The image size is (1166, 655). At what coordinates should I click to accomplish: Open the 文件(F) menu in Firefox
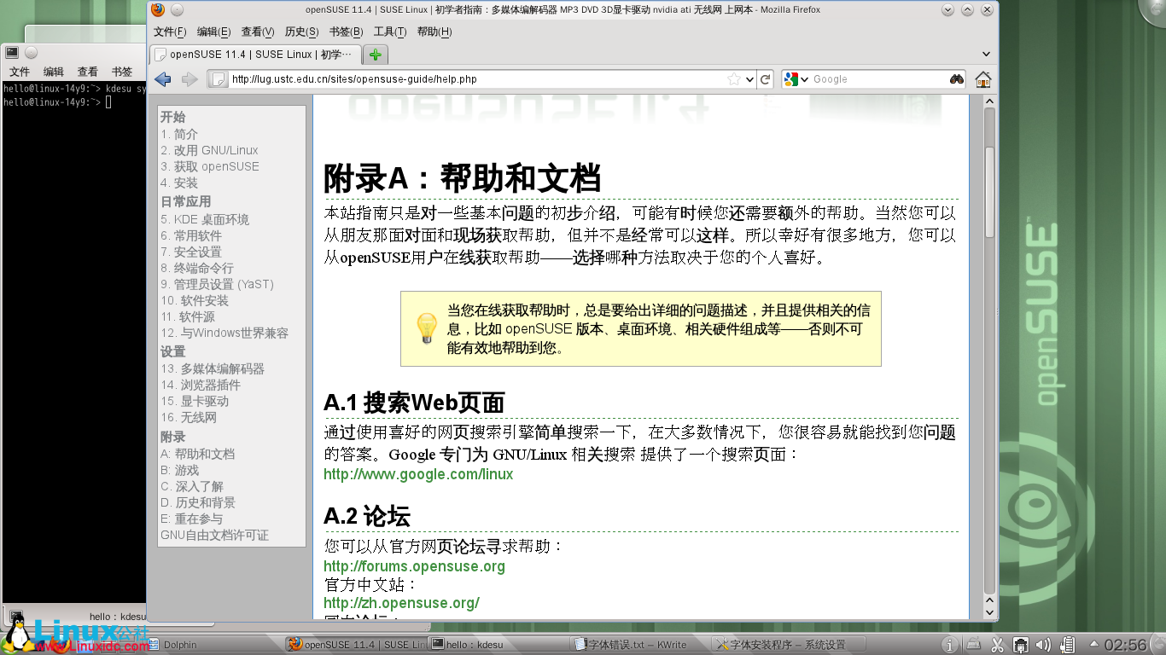tap(170, 32)
